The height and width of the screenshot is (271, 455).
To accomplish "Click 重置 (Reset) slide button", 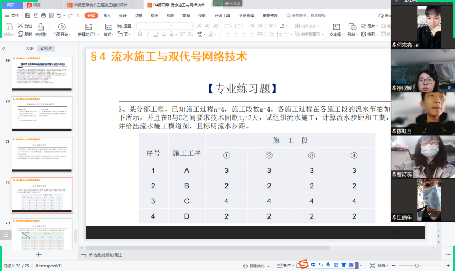I will [124, 26].
